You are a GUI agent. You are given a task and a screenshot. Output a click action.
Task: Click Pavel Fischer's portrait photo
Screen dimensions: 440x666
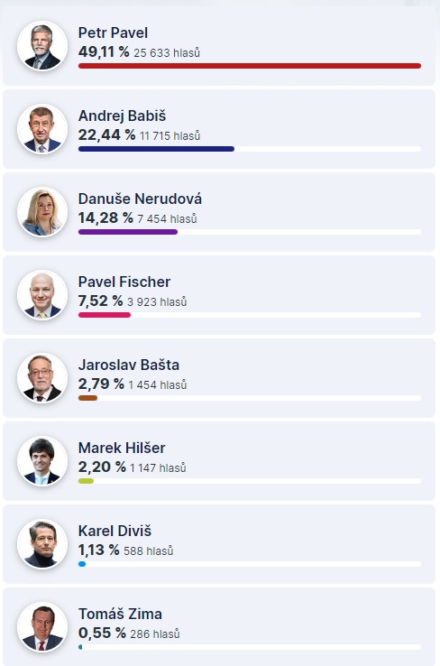pyautogui.click(x=42, y=295)
